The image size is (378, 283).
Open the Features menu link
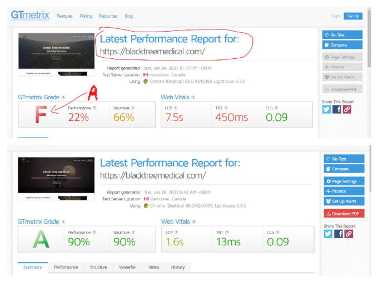(x=64, y=16)
